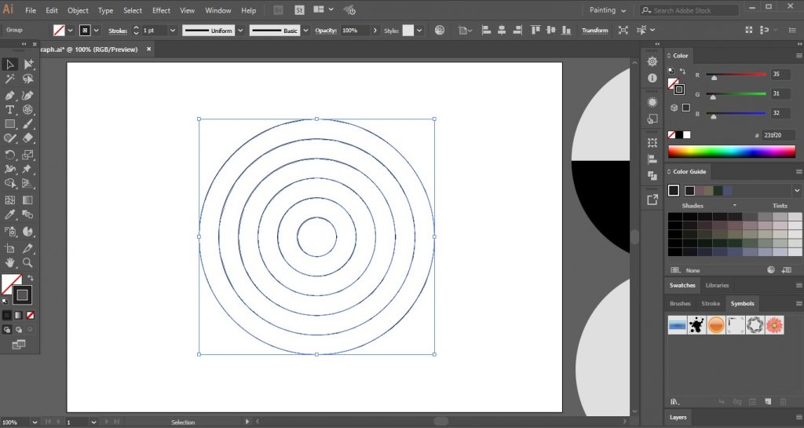Change screen mode at toolbar bottom

pyautogui.click(x=19, y=345)
